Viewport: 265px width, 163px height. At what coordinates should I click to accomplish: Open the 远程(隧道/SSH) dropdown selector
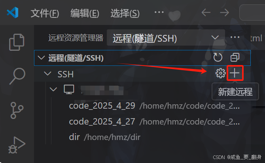(x=166, y=38)
